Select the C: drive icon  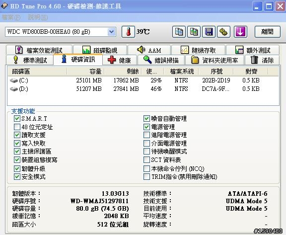click(14, 80)
